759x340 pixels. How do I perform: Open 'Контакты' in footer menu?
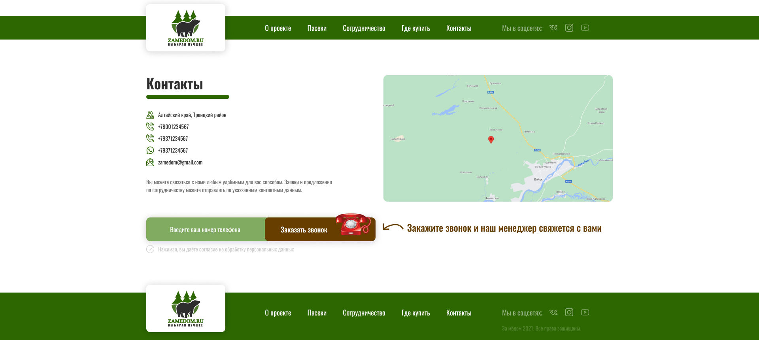pyautogui.click(x=459, y=313)
